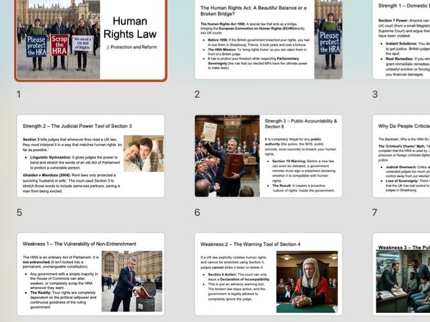Click slide number label '3'
Screen dimensions: 430x322
point(375,94)
